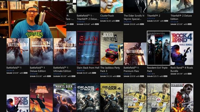This screenshot has width=200, height=112.
Task: Click the Resident Evil Triple Pack title
Action: [157, 69]
